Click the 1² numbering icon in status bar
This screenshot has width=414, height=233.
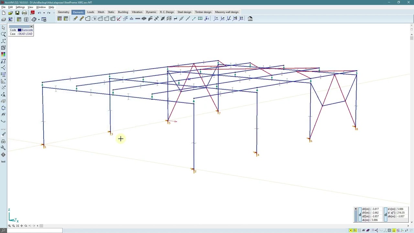pos(407,230)
